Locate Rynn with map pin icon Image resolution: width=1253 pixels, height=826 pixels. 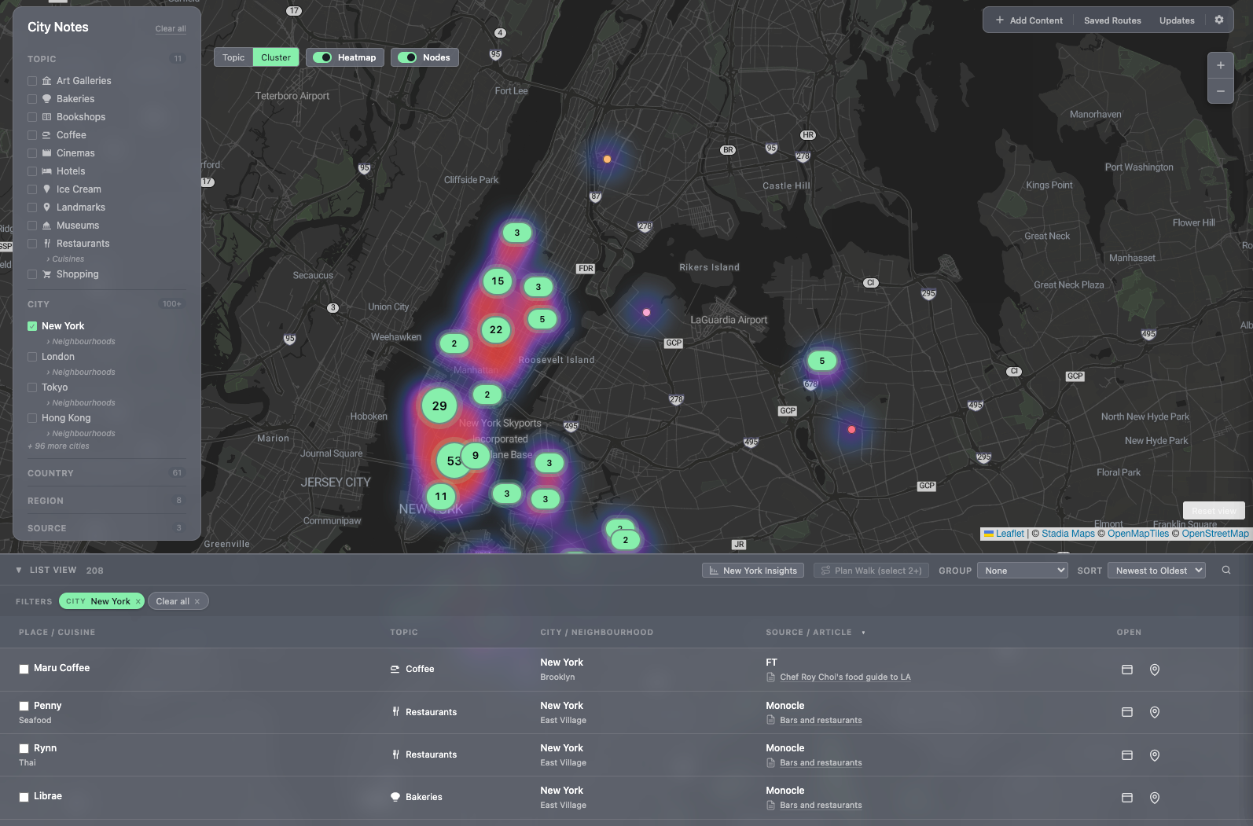tap(1155, 755)
